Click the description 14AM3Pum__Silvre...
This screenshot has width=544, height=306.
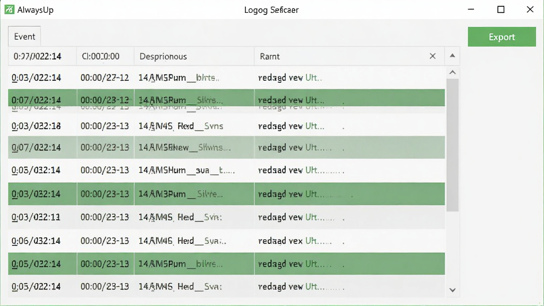coord(181,194)
